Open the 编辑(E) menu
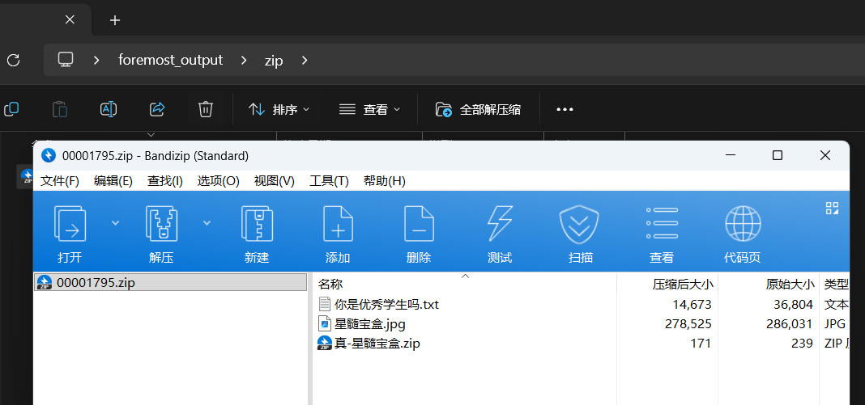Viewport: 865px width, 405px height. pos(113,181)
